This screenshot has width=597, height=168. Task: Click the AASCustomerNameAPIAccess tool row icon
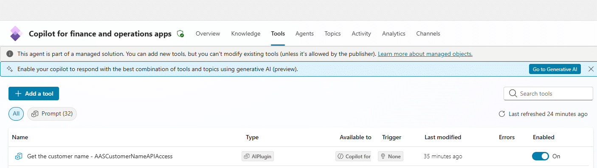tap(18, 156)
